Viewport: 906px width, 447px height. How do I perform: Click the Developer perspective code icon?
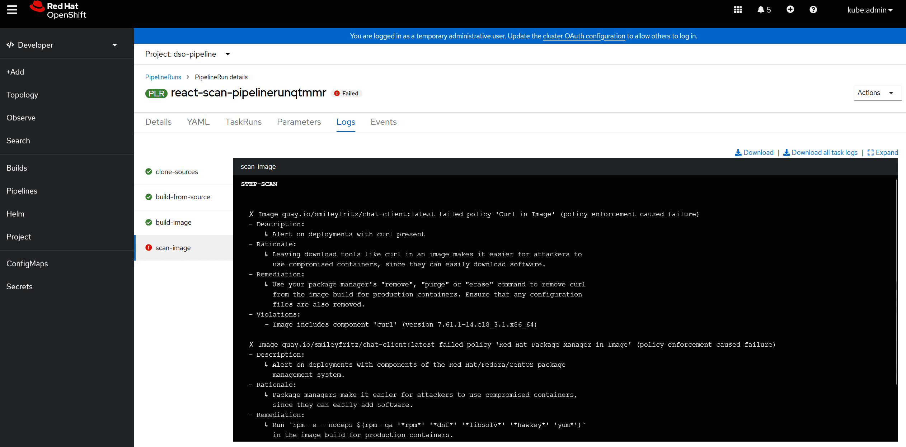tap(10, 45)
